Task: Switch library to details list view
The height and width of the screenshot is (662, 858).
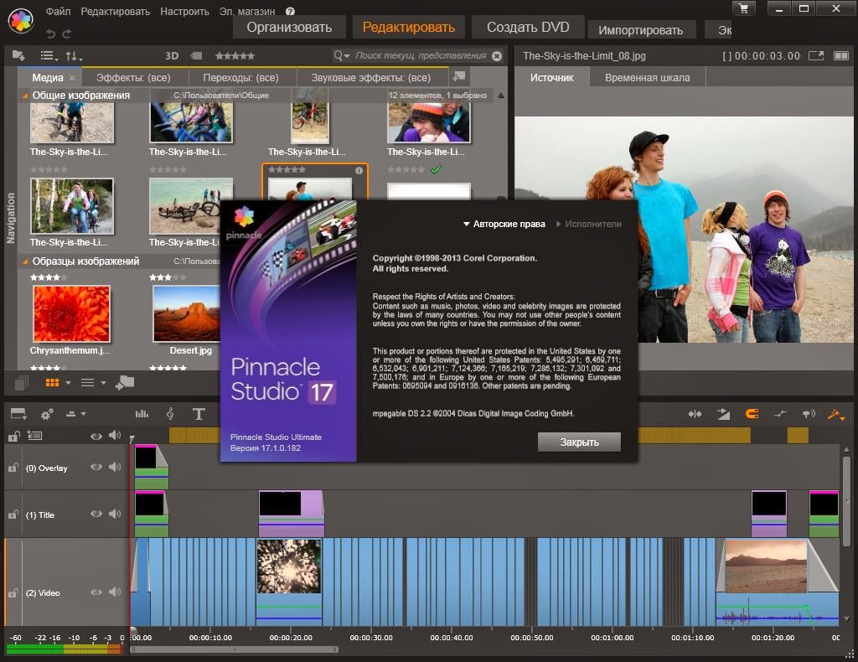Action: point(87,382)
